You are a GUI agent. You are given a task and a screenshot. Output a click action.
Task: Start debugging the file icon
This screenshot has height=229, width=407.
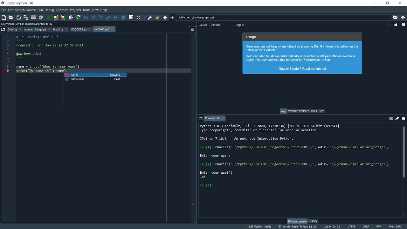pyautogui.click(x=86, y=17)
